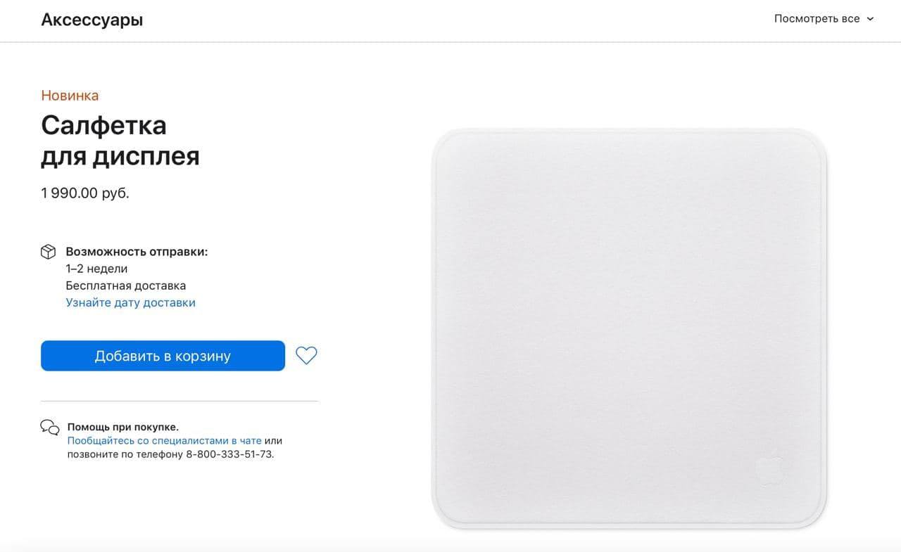The image size is (901, 552).
Task: Click the Салфетка для дисплея product title
Action: coord(120,141)
